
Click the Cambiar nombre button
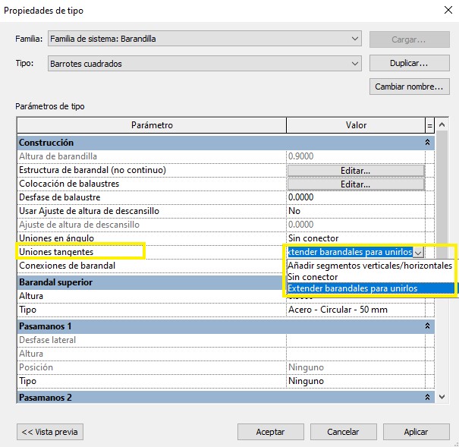(x=408, y=87)
